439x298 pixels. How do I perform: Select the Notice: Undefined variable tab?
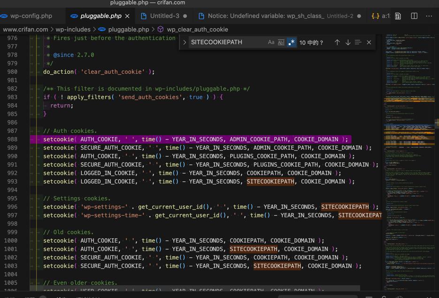coord(266,16)
